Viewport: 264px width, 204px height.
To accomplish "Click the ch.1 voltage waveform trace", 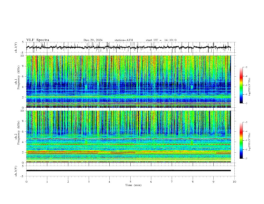I will click(x=128, y=47).
